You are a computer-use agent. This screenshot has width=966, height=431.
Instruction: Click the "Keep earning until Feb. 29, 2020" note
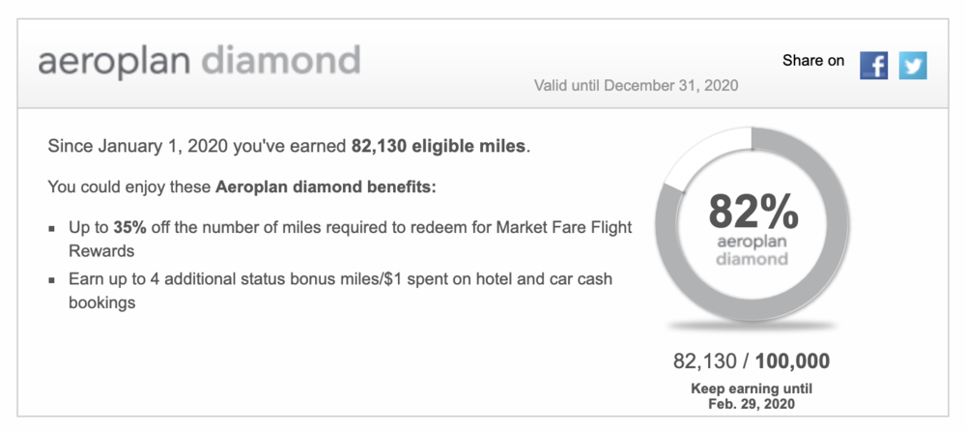753,395
